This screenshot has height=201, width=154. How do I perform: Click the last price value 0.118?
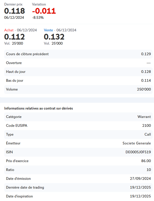tap(15, 11)
